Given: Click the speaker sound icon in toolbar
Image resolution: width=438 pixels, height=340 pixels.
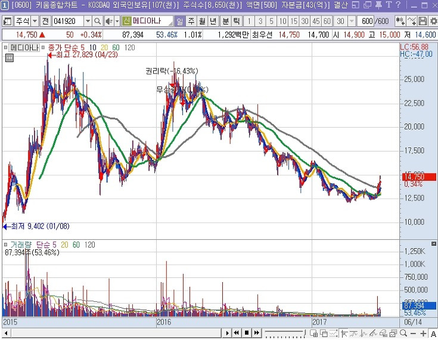Looking at the screenshot, I should pos(109,21).
